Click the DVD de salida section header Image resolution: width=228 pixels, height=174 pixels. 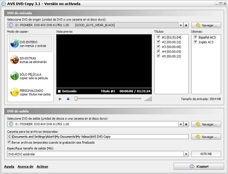coord(114,111)
